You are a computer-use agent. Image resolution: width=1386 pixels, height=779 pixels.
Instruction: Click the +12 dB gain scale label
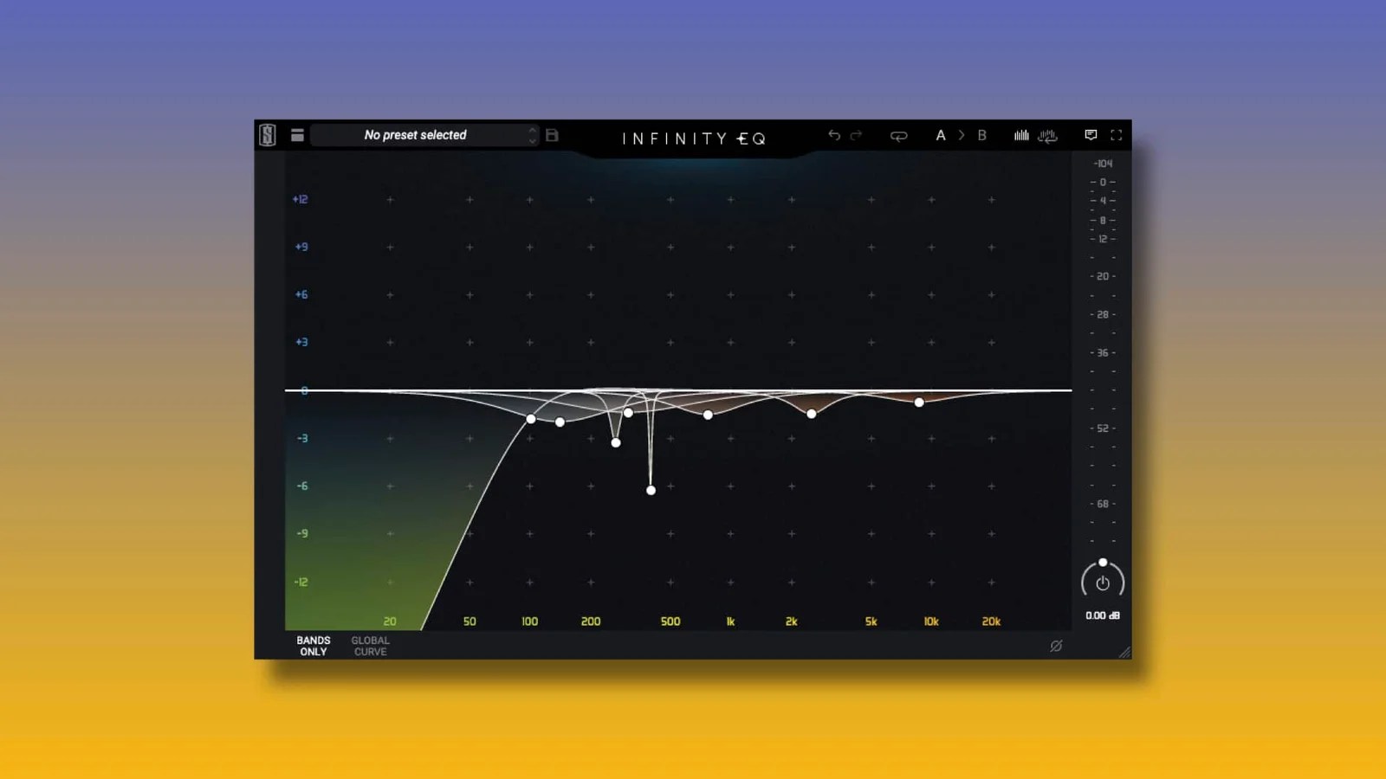click(301, 199)
